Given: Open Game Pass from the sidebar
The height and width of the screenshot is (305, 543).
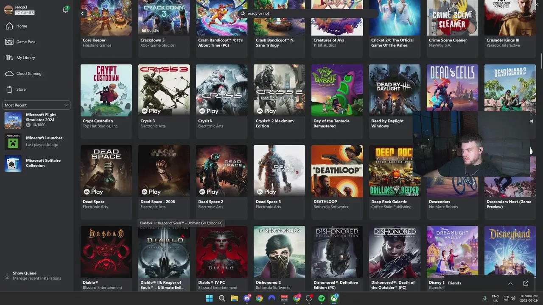Looking at the screenshot, I should click(x=36, y=42).
